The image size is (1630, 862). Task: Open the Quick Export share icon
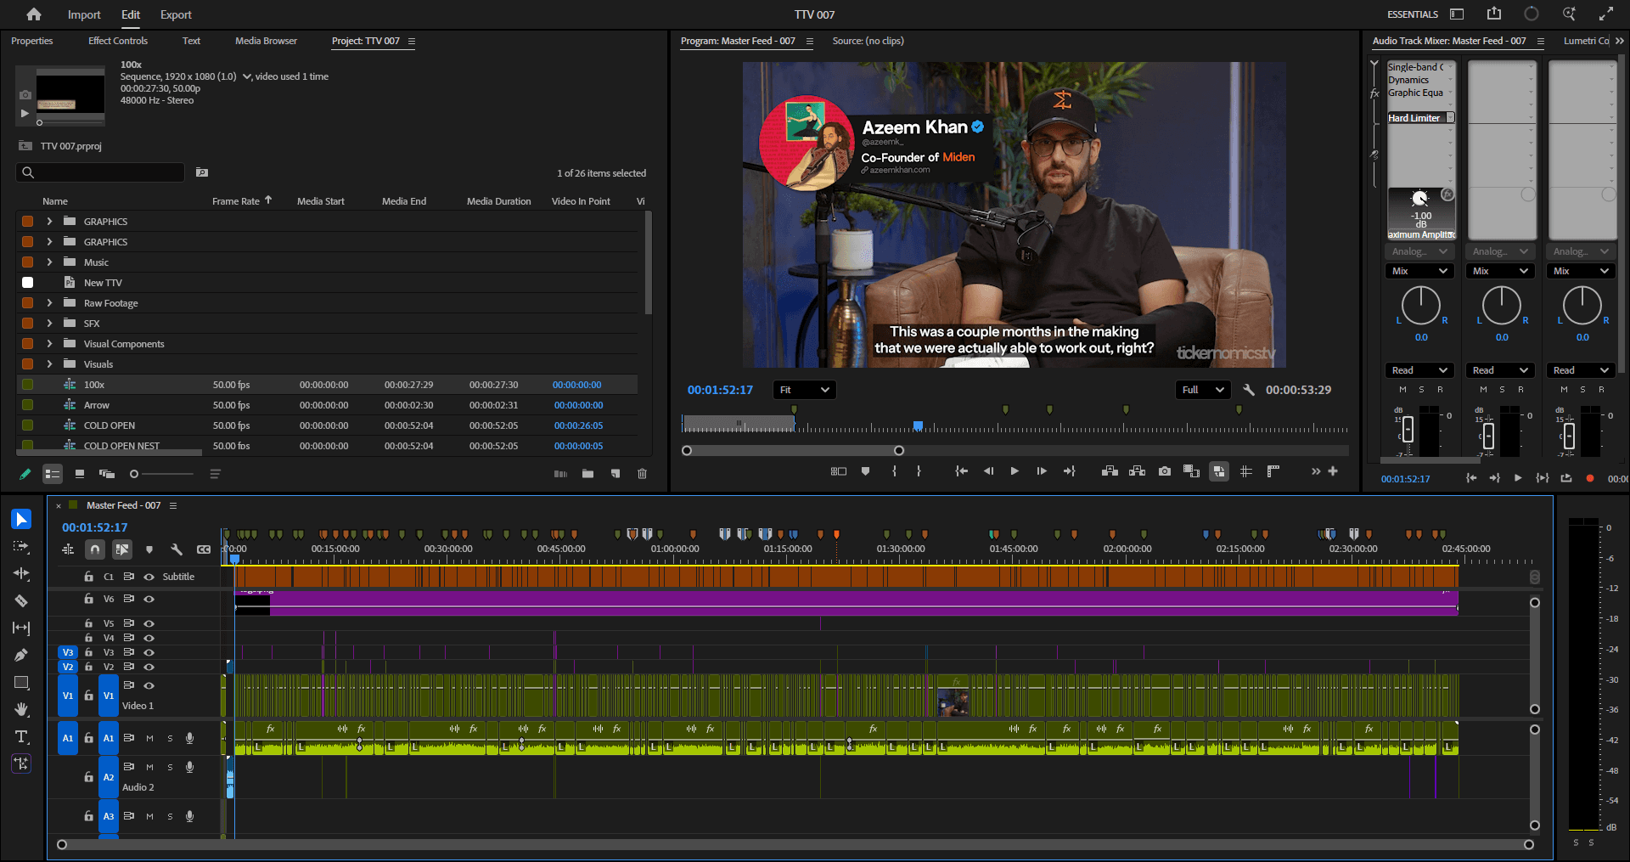1494,14
